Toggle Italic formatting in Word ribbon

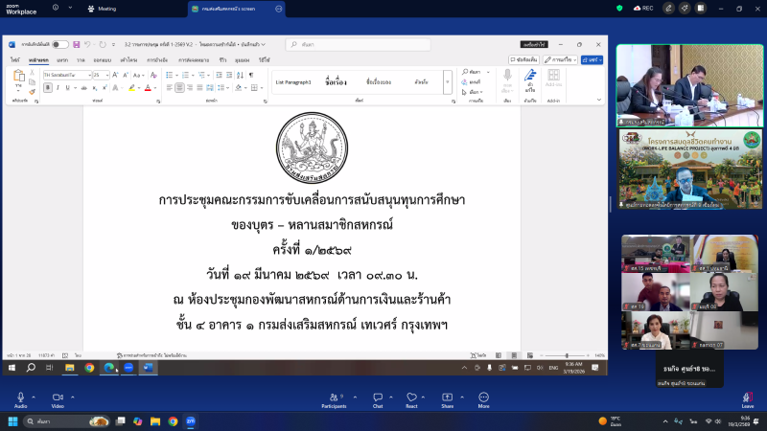coord(58,87)
